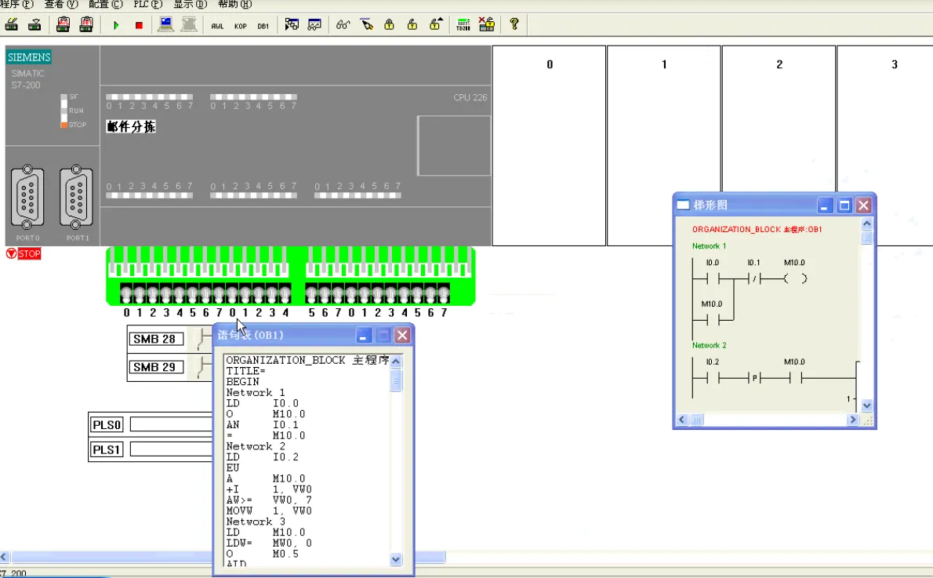The width and height of the screenshot is (933, 578).
Task: Click the 邮件分拣 project name label
Action: [x=131, y=126]
